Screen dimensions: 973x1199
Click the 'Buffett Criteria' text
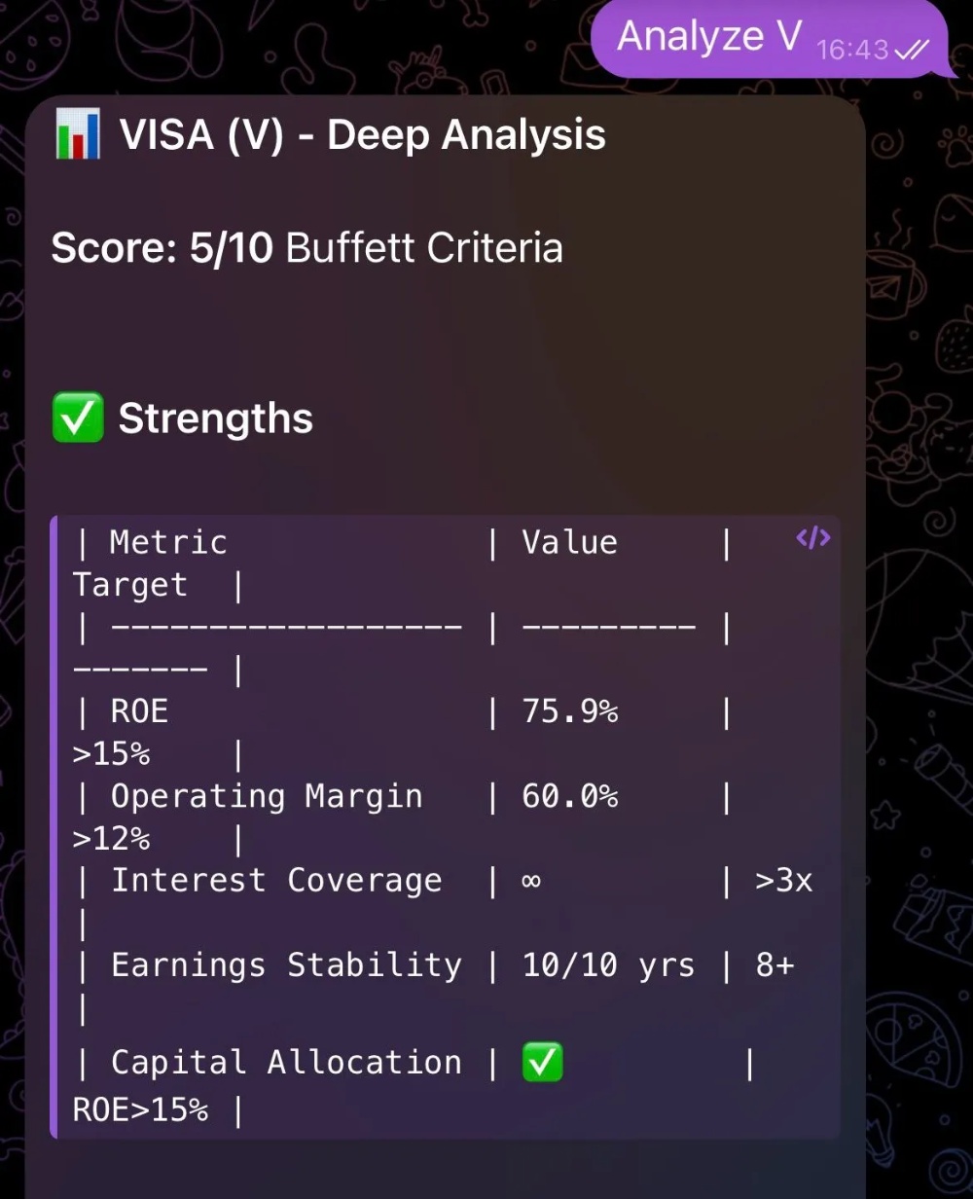coord(425,248)
